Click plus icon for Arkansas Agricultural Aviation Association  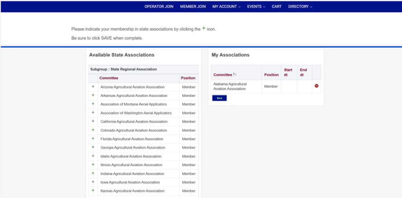pos(93,95)
